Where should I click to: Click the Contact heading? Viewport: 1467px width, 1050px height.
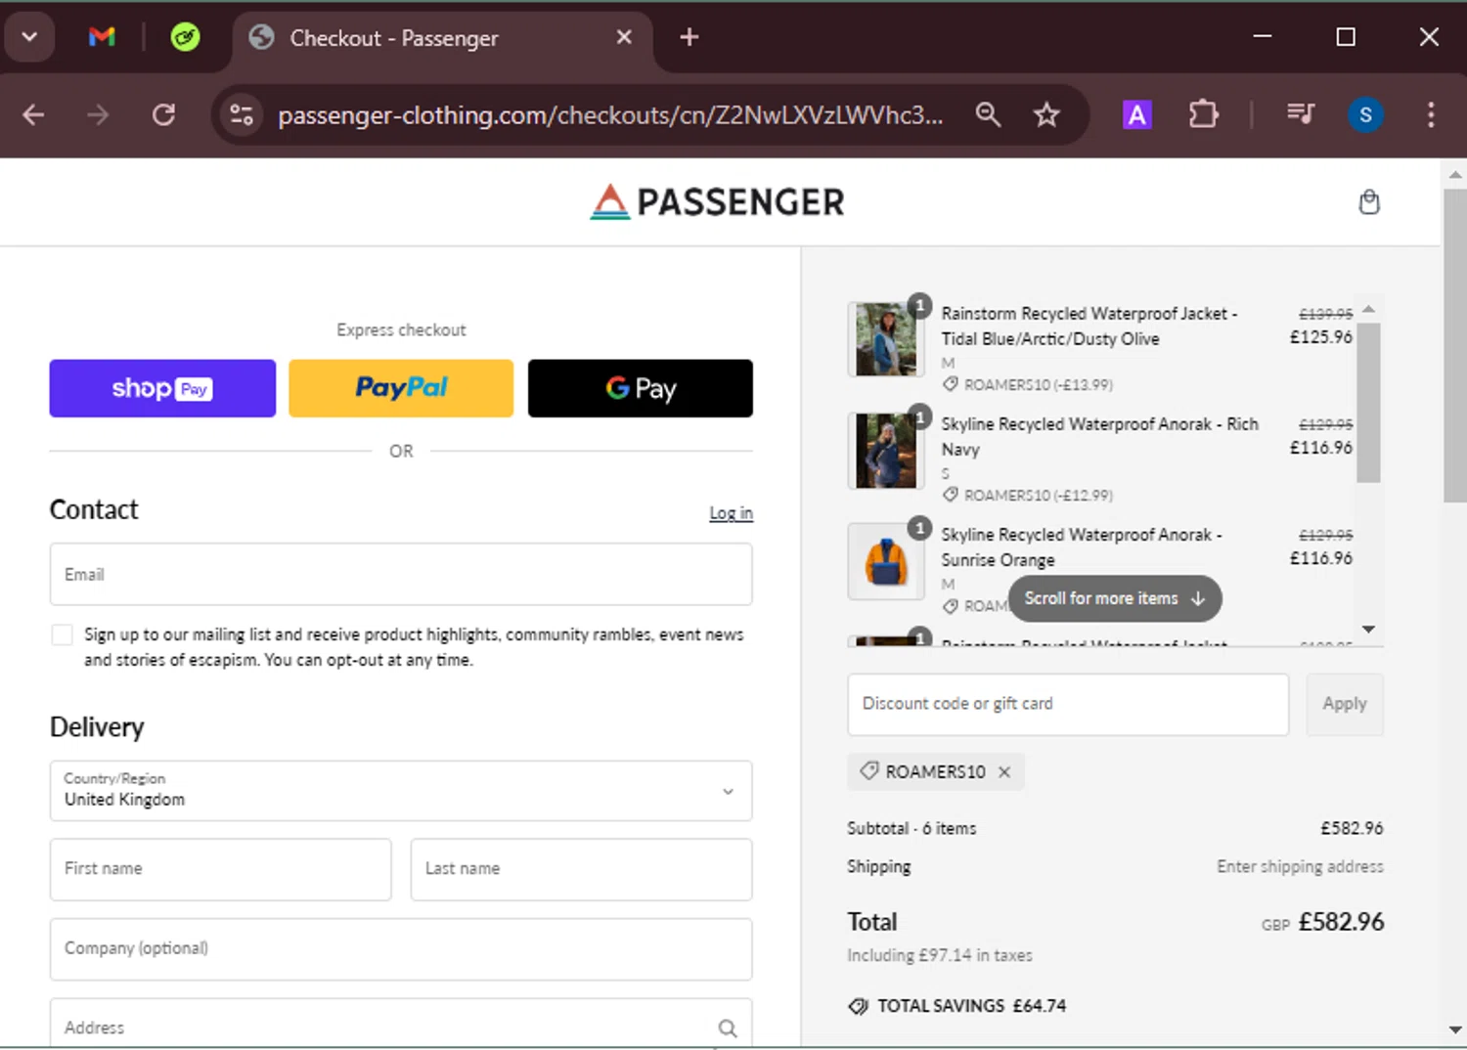click(x=94, y=509)
